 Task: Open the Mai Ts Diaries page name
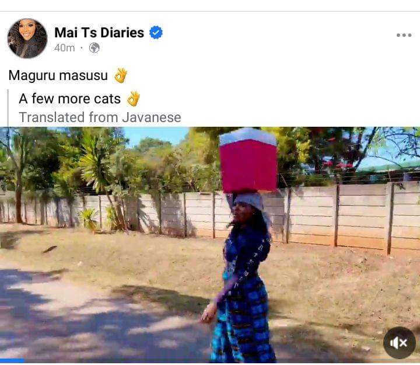click(99, 33)
